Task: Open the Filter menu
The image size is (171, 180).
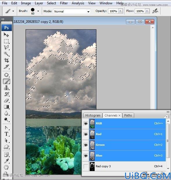Action: tap(64, 3)
